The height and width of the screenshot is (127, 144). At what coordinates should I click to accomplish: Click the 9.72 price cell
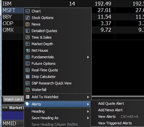point(103,30)
